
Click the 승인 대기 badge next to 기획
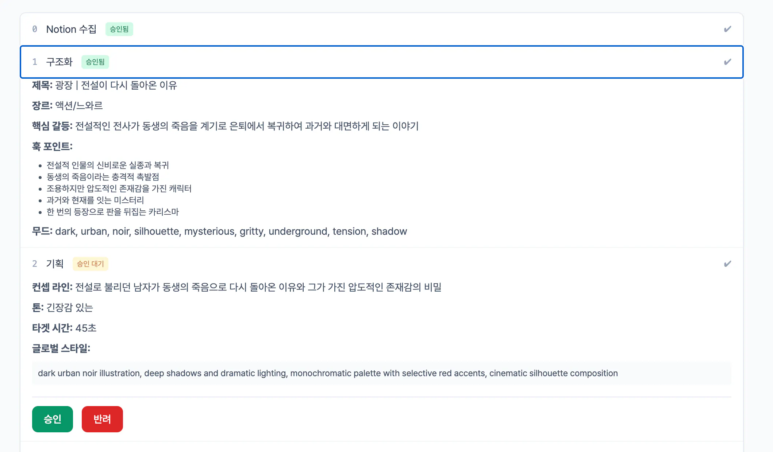point(91,264)
